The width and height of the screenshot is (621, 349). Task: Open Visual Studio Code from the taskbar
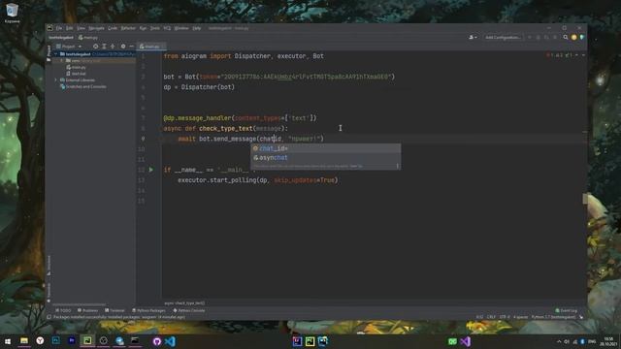coord(170,341)
